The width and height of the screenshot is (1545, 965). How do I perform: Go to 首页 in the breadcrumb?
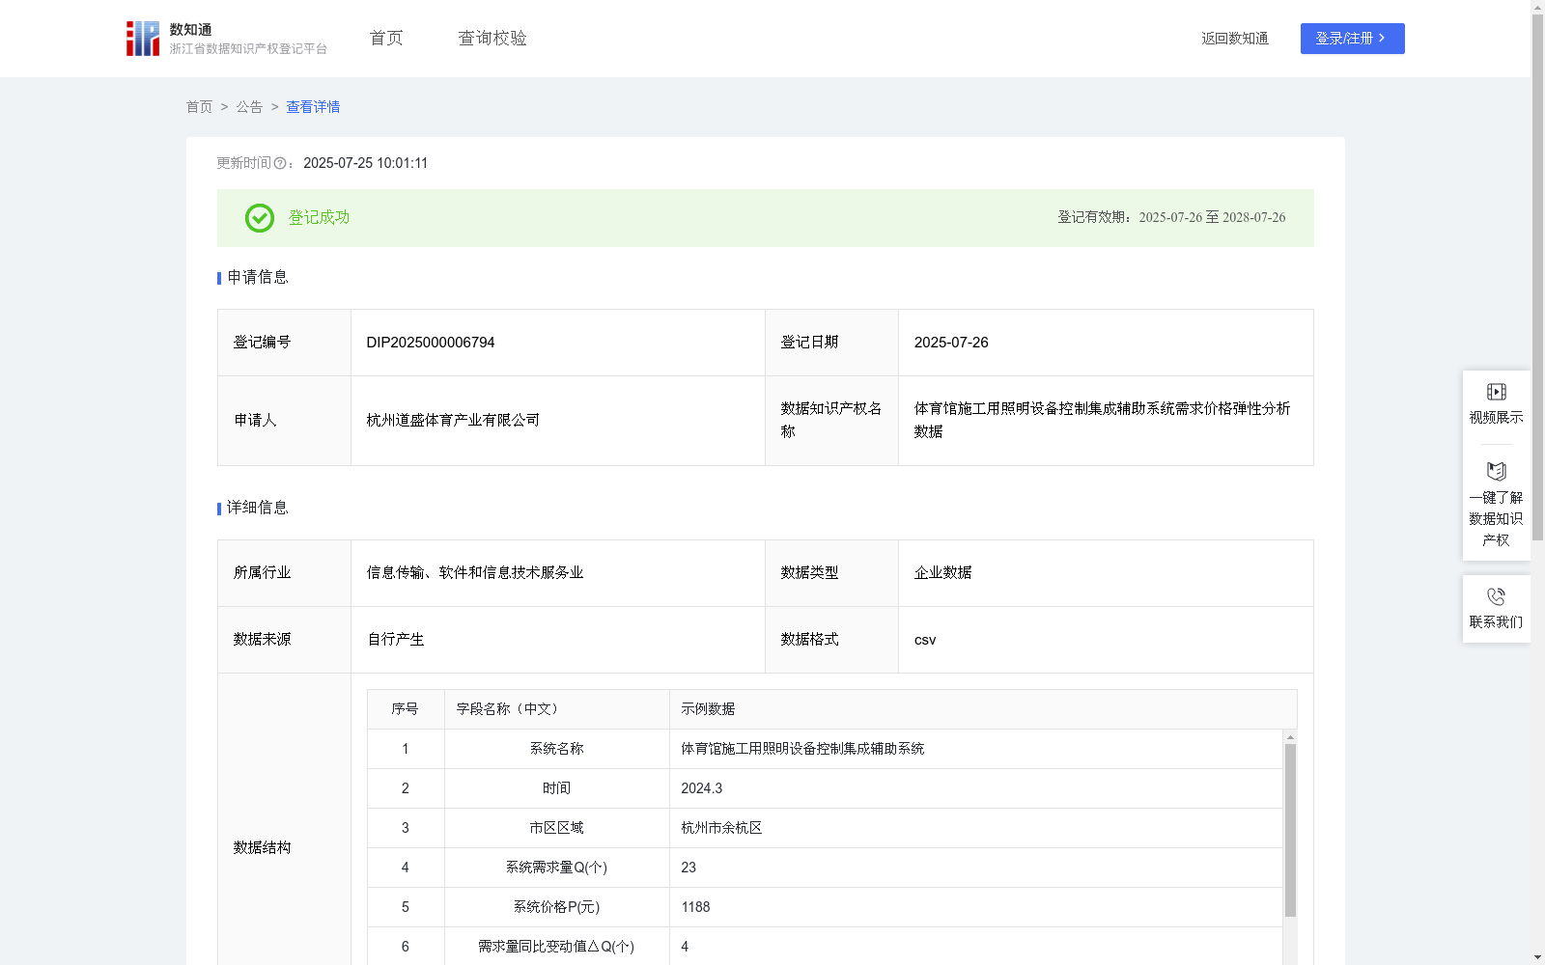pos(199,107)
